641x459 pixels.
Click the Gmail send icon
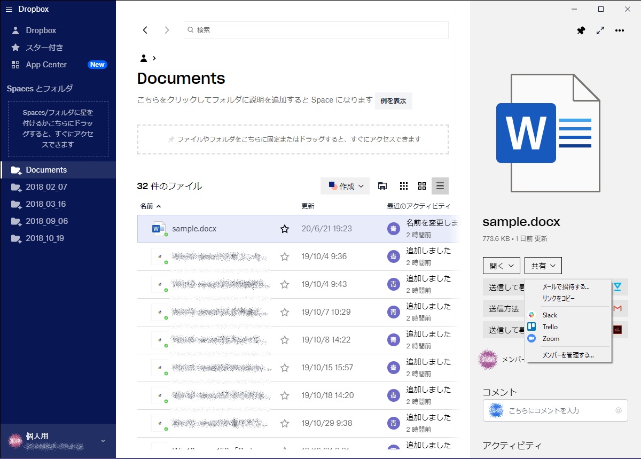click(617, 308)
